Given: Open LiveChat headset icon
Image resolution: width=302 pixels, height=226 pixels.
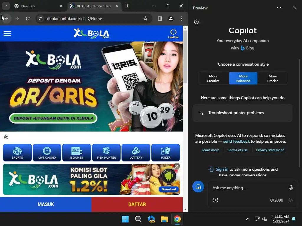Looking at the screenshot, I should [173, 34].
